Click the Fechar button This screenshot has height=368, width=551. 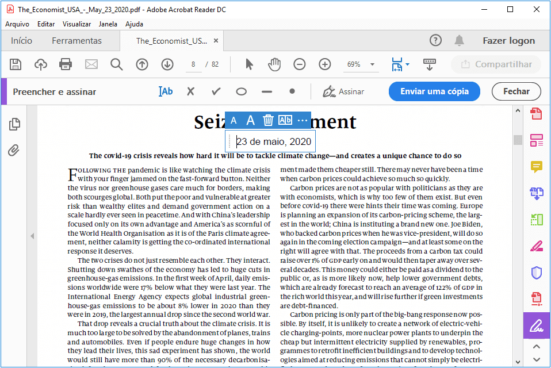tap(516, 91)
